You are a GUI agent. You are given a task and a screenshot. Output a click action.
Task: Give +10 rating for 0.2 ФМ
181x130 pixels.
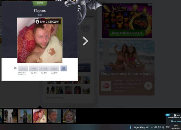[x=33, y=68]
